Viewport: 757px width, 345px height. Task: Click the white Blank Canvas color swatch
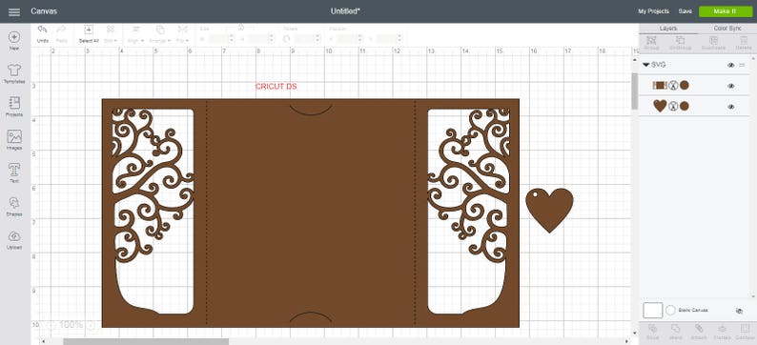pyautogui.click(x=653, y=311)
